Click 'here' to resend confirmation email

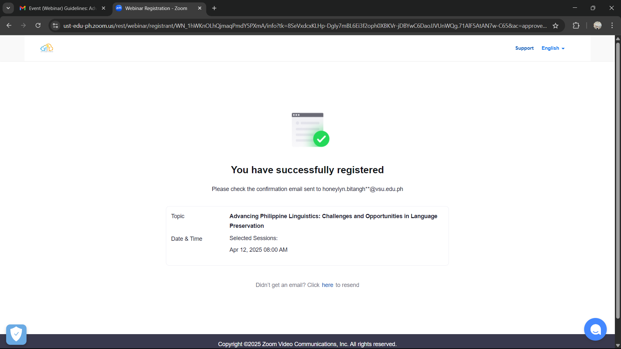click(x=327, y=285)
